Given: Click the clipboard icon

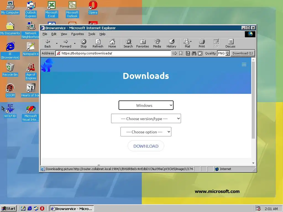Looking at the screenshot, I should [200, 53].
